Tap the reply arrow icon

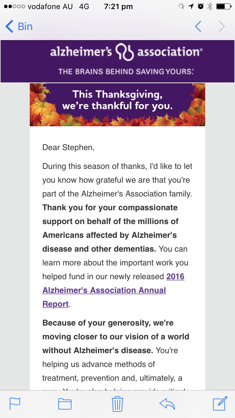tap(167, 404)
